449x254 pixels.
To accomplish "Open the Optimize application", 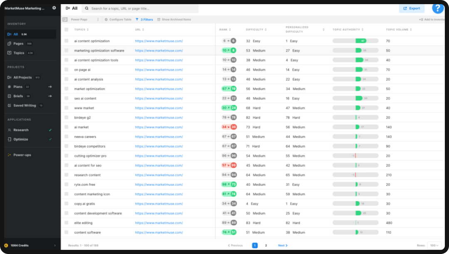I will pos(20,139).
